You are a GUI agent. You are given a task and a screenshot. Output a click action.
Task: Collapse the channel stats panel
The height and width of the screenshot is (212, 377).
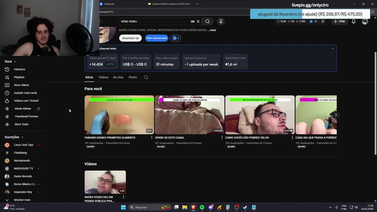pos(333,49)
